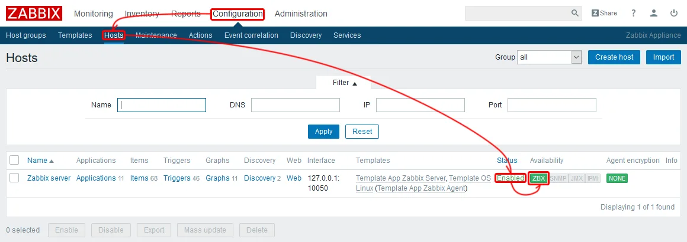The width and height of the screenshot is (687, 242).
Task: Open the help question mark
Action: point(634,13)
